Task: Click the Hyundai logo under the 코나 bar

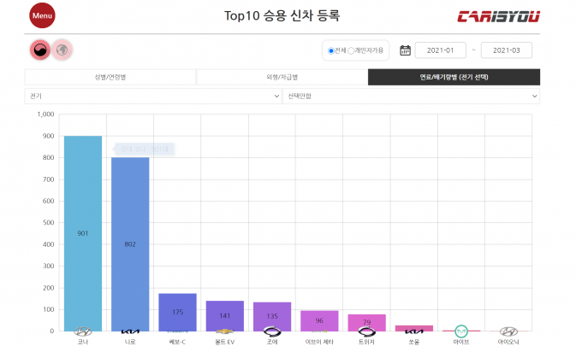Action: click(x=83, y=331)
